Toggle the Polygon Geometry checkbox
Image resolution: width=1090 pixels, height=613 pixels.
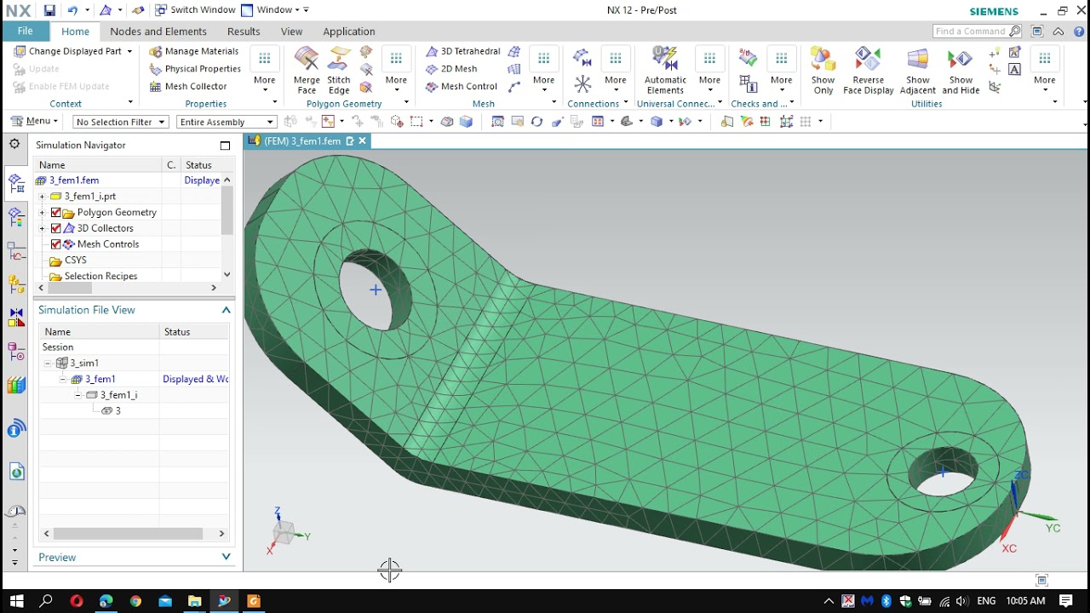pyautogui.click(x=56, y=213)
